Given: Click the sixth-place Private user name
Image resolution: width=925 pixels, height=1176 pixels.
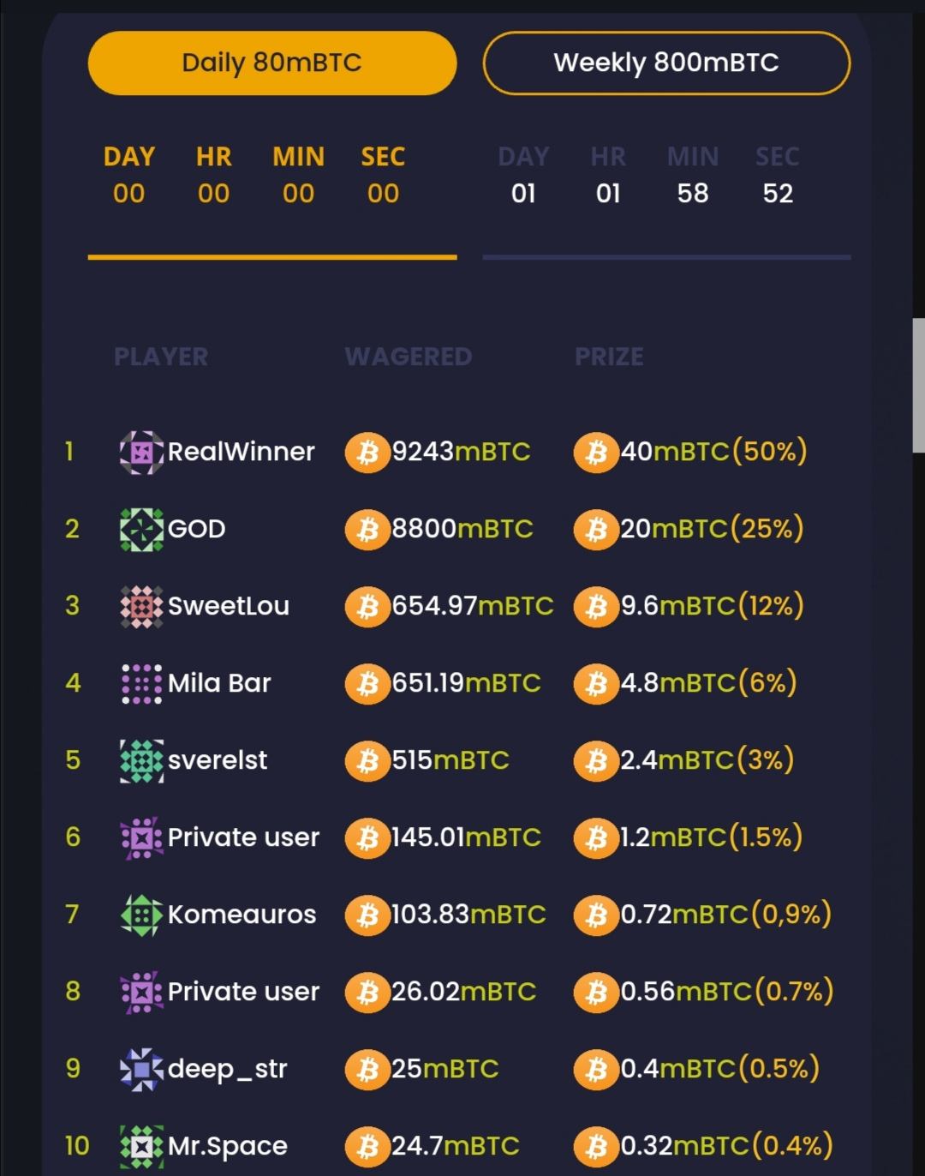Looking at the screenshot, I should pyautogui.click(x=243, y=837).
